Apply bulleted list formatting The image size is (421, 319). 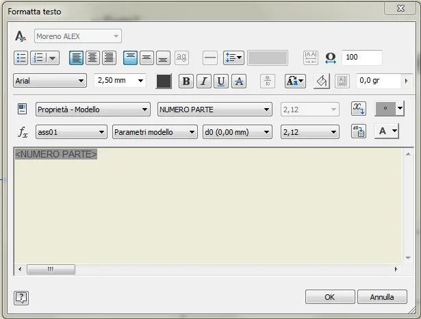click(x=21, y=58)
